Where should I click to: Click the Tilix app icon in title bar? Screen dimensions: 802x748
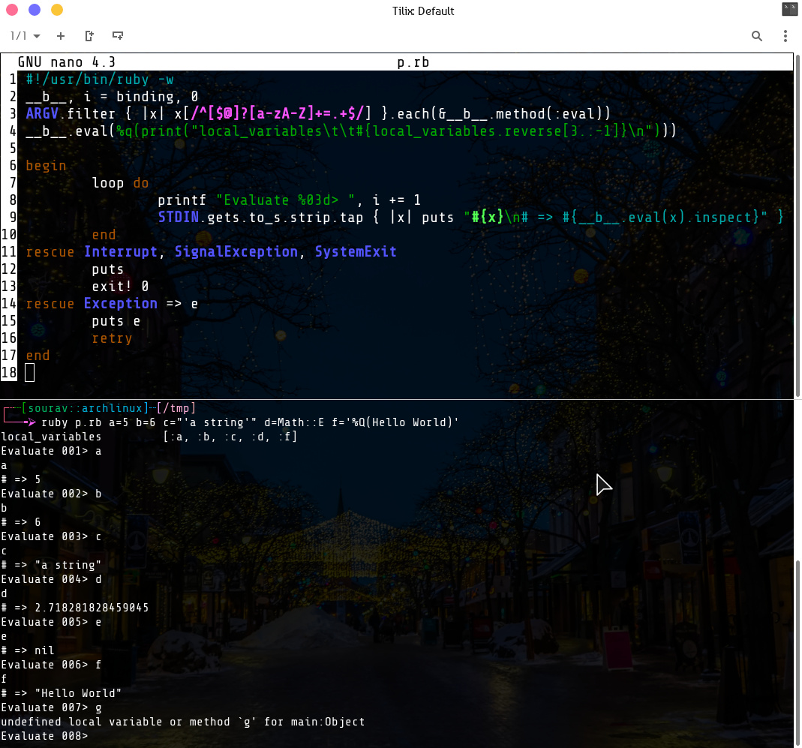(789, 11)
